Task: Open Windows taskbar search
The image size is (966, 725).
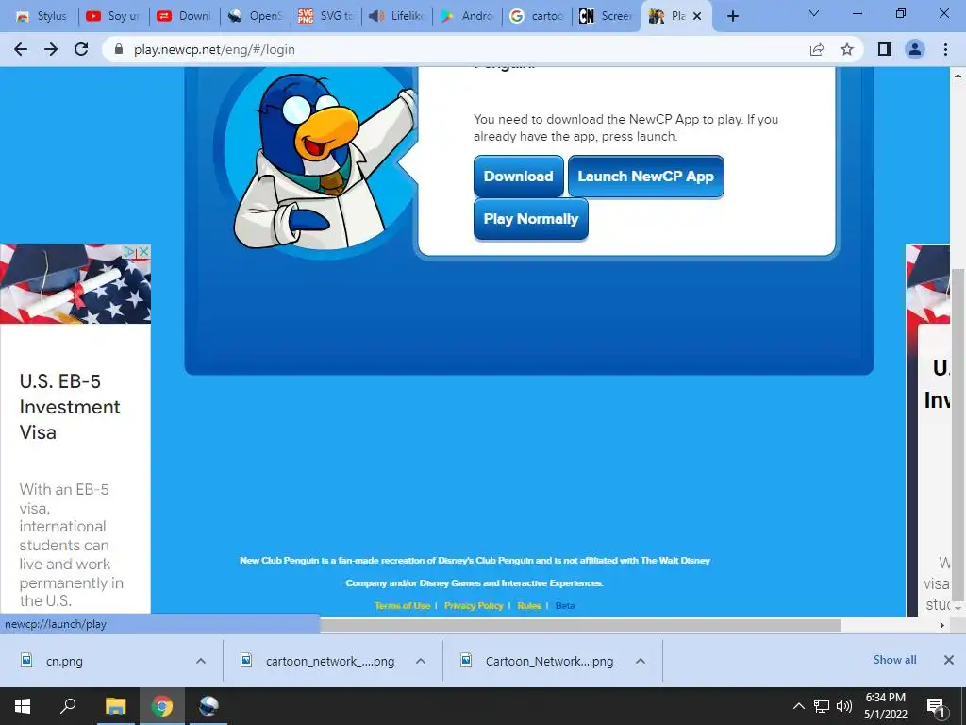Action: tap(68, 706)
